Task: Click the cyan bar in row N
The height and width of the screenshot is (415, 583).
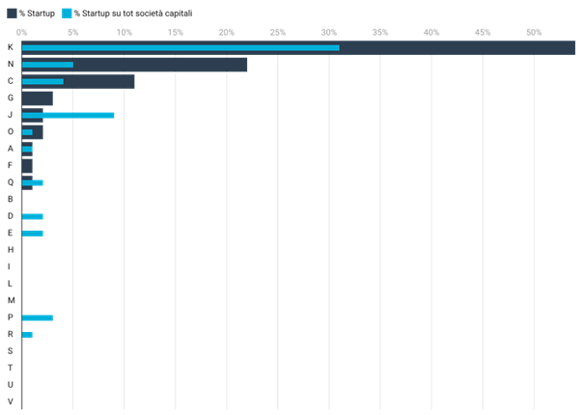Action: 47,65
